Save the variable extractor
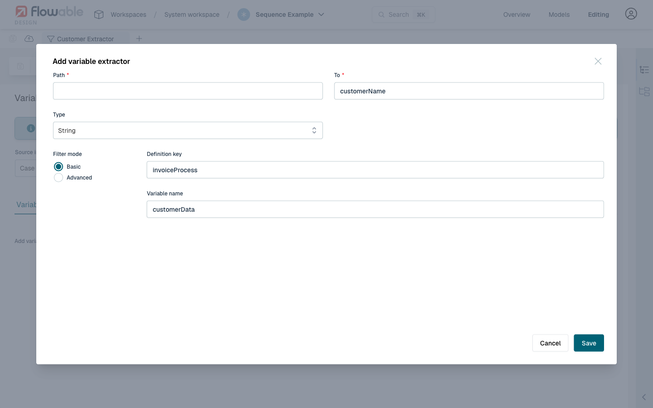This screenshot has height=408, width=653. tap(588, 343)
